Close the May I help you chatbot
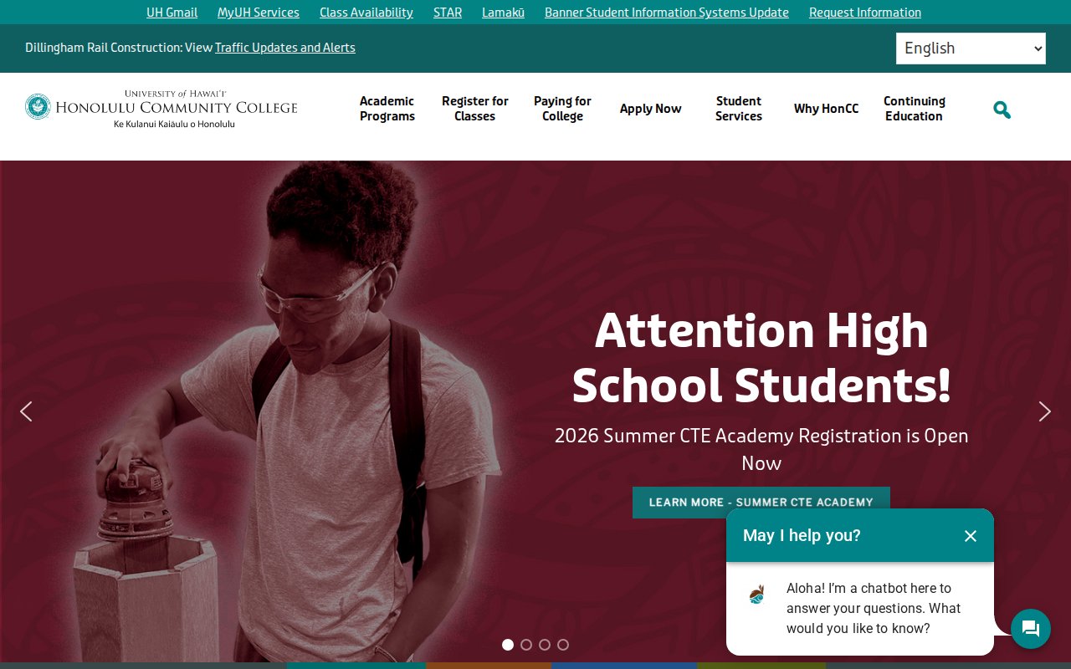 tap(970, 536)
